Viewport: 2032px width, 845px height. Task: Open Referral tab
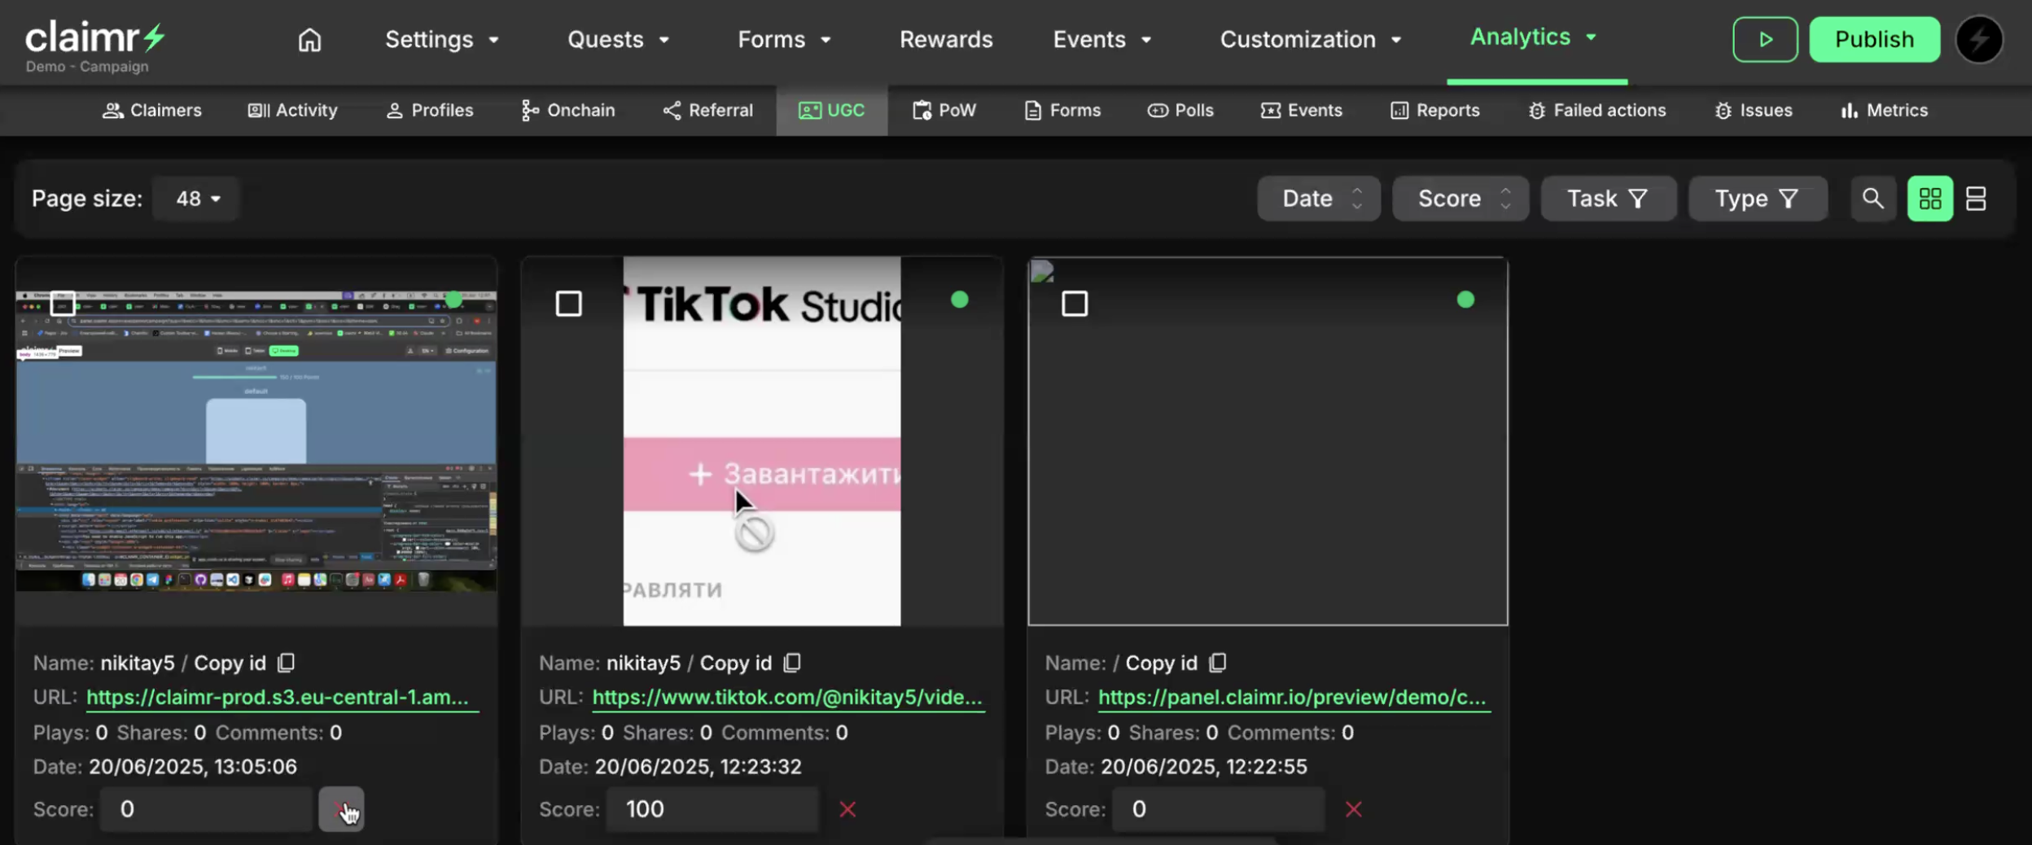click(707, 110)
